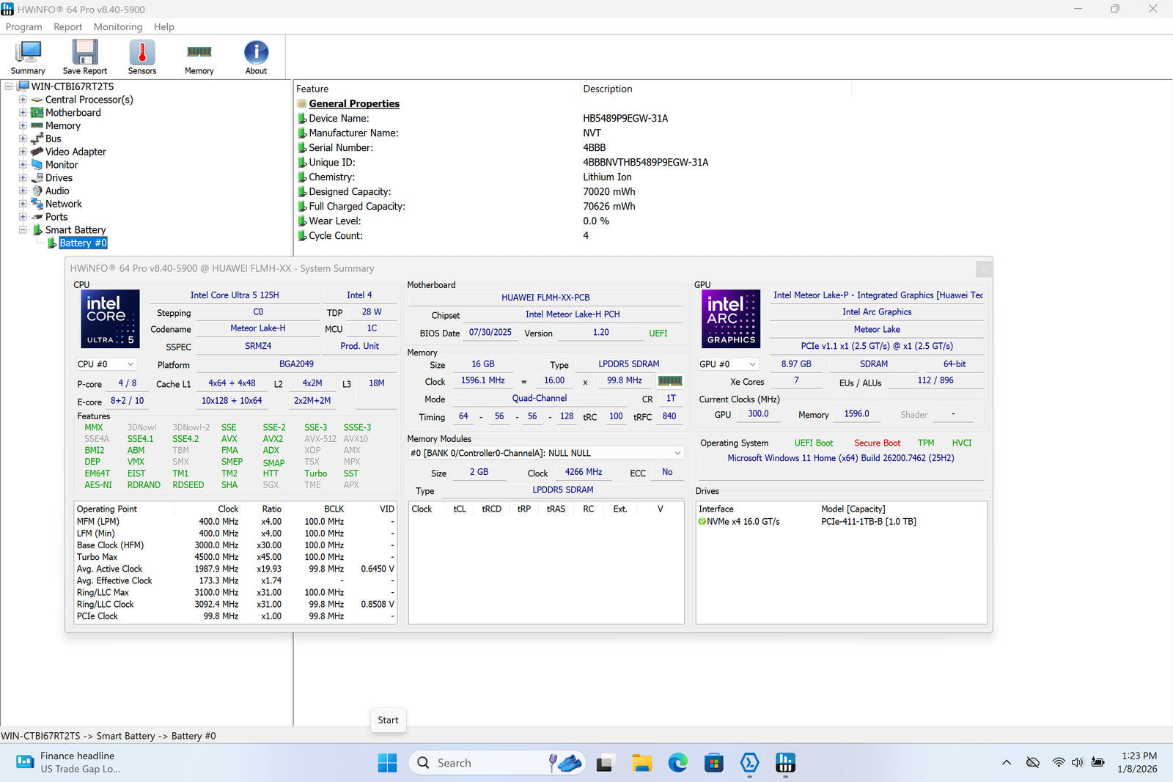This screenshot has height=782, width=1173.
Task: Collapse the Smart Battery tree node
Action: click(23, 230)
